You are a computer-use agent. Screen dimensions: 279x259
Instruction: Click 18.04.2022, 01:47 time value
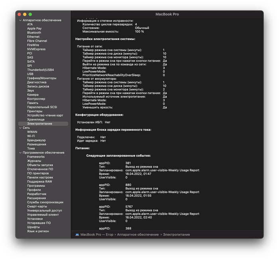coord(138,174)
